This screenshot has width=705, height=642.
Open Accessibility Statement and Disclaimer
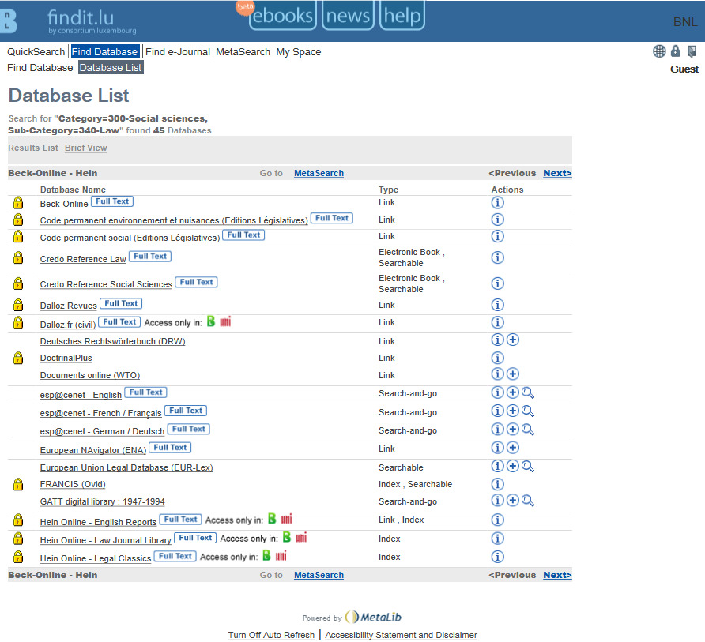click(x=401, y=635)
